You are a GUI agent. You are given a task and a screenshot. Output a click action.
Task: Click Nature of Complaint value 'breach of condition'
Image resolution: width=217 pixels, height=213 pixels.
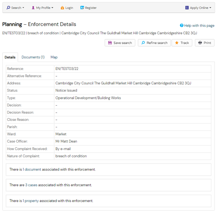click(71, 156)
